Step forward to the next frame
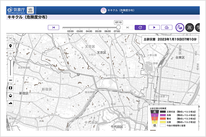206x137 pixels. tap(128, 27)
